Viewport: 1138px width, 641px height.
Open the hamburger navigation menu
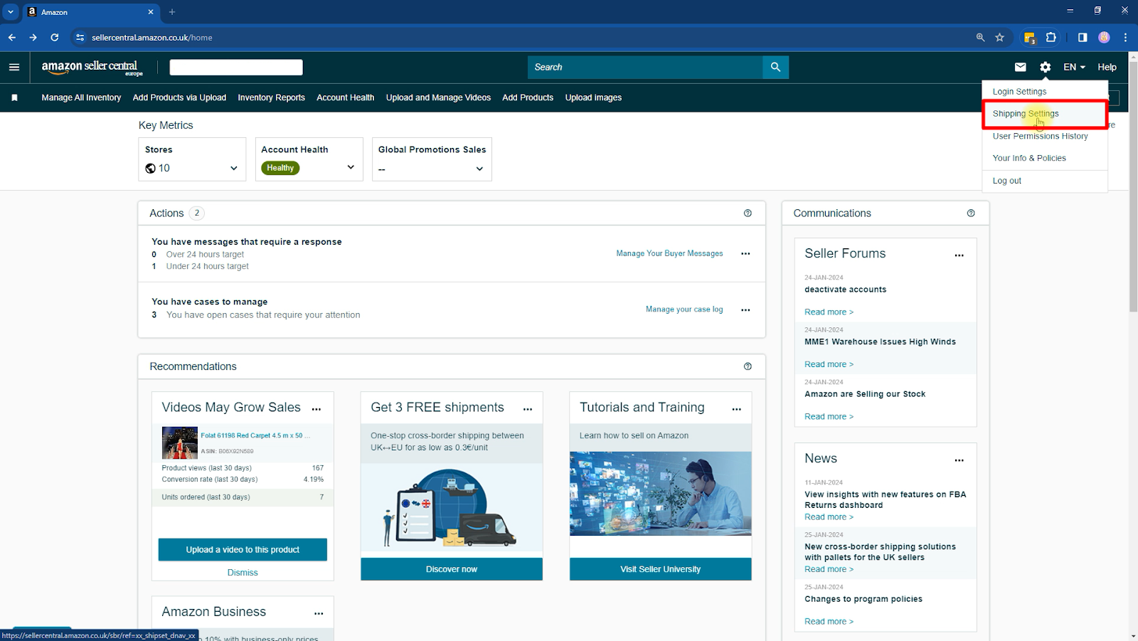[x=14, y=67]
